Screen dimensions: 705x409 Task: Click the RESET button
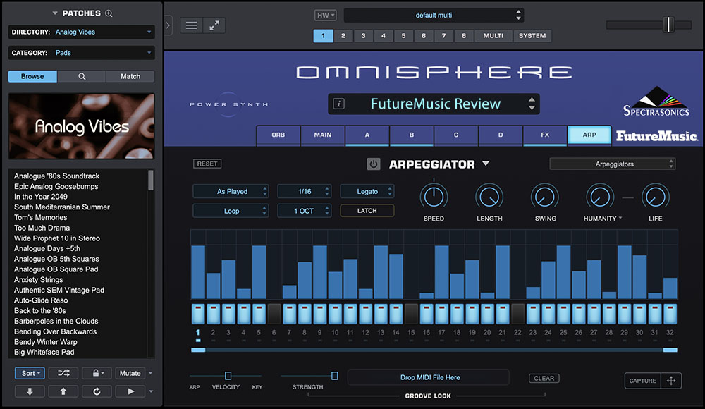tap(207, 164)
